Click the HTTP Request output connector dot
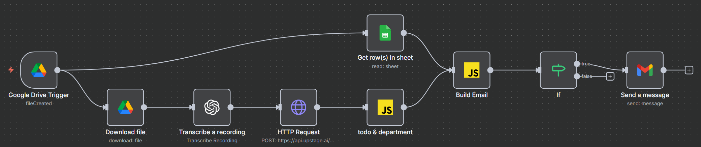701x147 pixels. click(317, 107)
